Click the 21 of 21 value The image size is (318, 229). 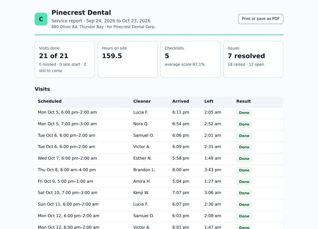pos(53,56)
